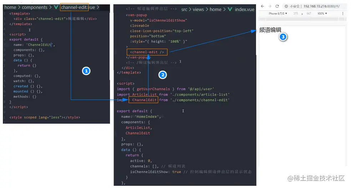Click the close-icon-position="top-left" line
This screenshot has width=351, height=188.
tap(162, 31)
